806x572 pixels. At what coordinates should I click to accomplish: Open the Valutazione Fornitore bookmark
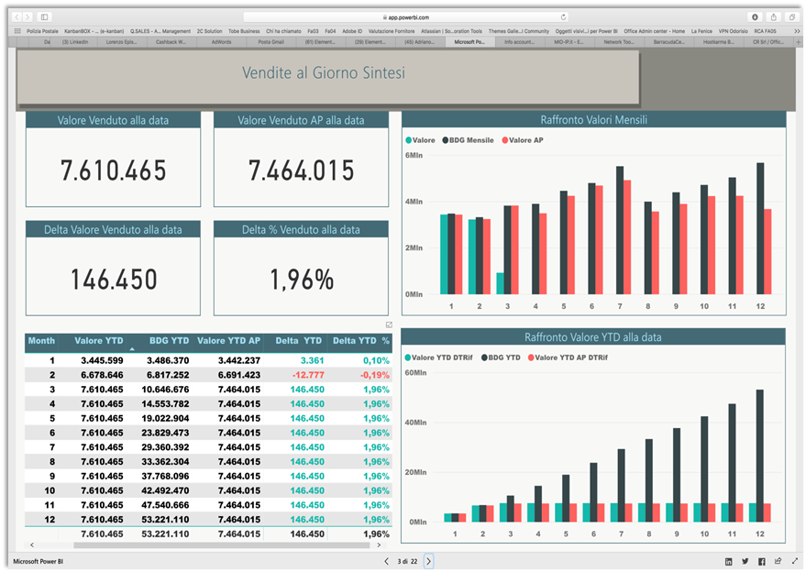[392, 31]
